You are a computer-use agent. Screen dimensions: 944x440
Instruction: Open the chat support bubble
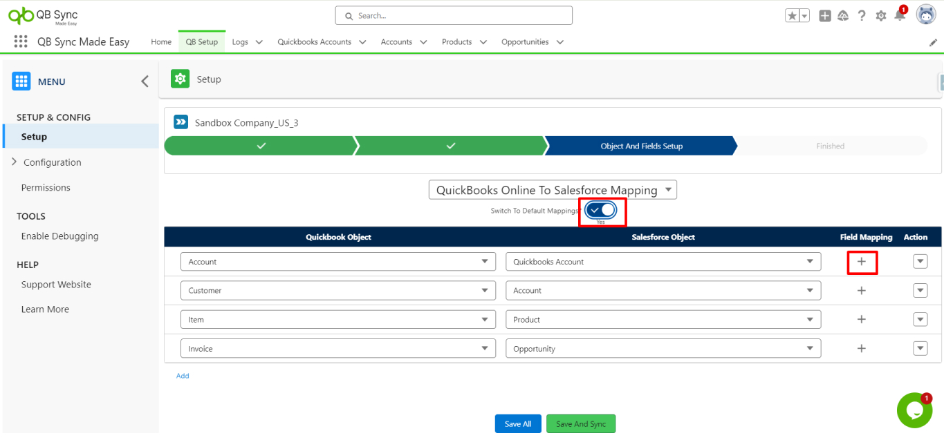tap(914, 410)
